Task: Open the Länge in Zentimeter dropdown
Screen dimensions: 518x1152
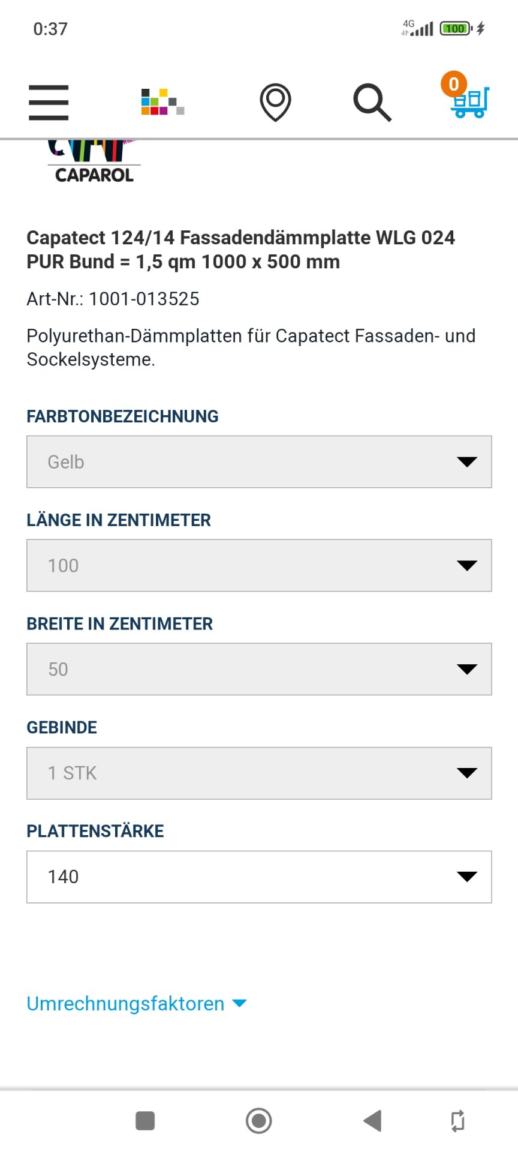Action: (x=259, y=566)
